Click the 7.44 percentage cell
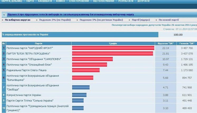Screen dimensions: 197x113 click(x=166, y=70)
